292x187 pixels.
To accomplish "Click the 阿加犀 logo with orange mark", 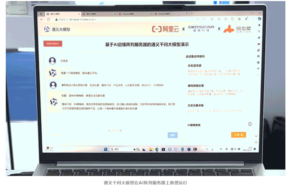I will click(237, 29).
